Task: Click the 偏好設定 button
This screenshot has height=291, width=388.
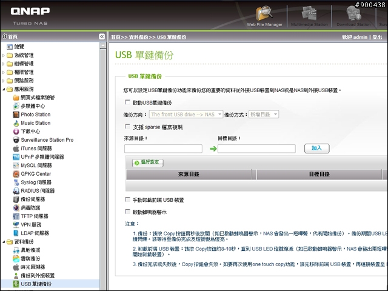Action: (148, 162)
